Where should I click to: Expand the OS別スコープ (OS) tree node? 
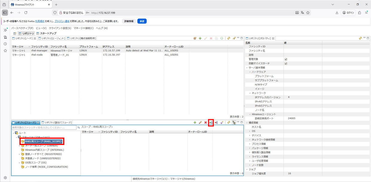[x=19, y=163]
